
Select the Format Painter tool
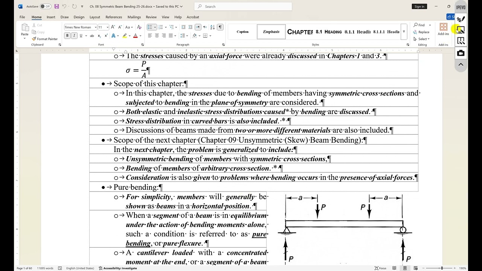[45, 39]
